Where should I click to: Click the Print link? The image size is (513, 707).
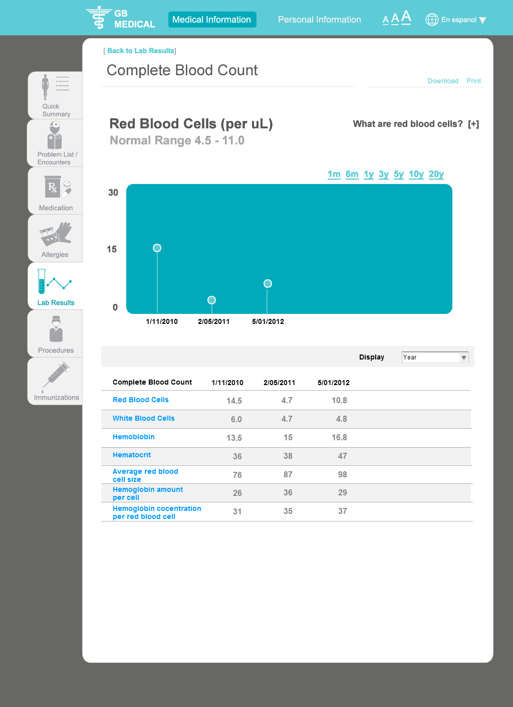point(473,81)
